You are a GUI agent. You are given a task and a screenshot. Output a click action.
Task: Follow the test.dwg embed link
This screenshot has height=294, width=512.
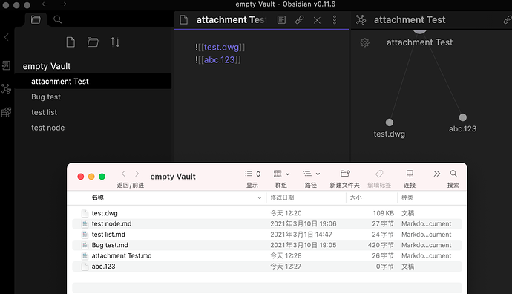(x=221, y=47)
